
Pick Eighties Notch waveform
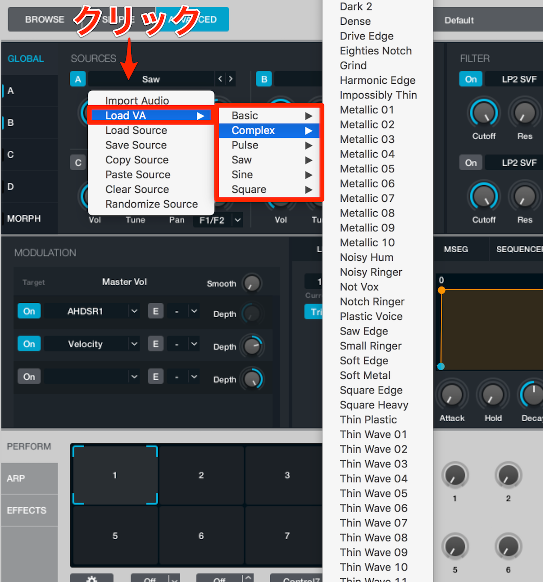point(376,51)
